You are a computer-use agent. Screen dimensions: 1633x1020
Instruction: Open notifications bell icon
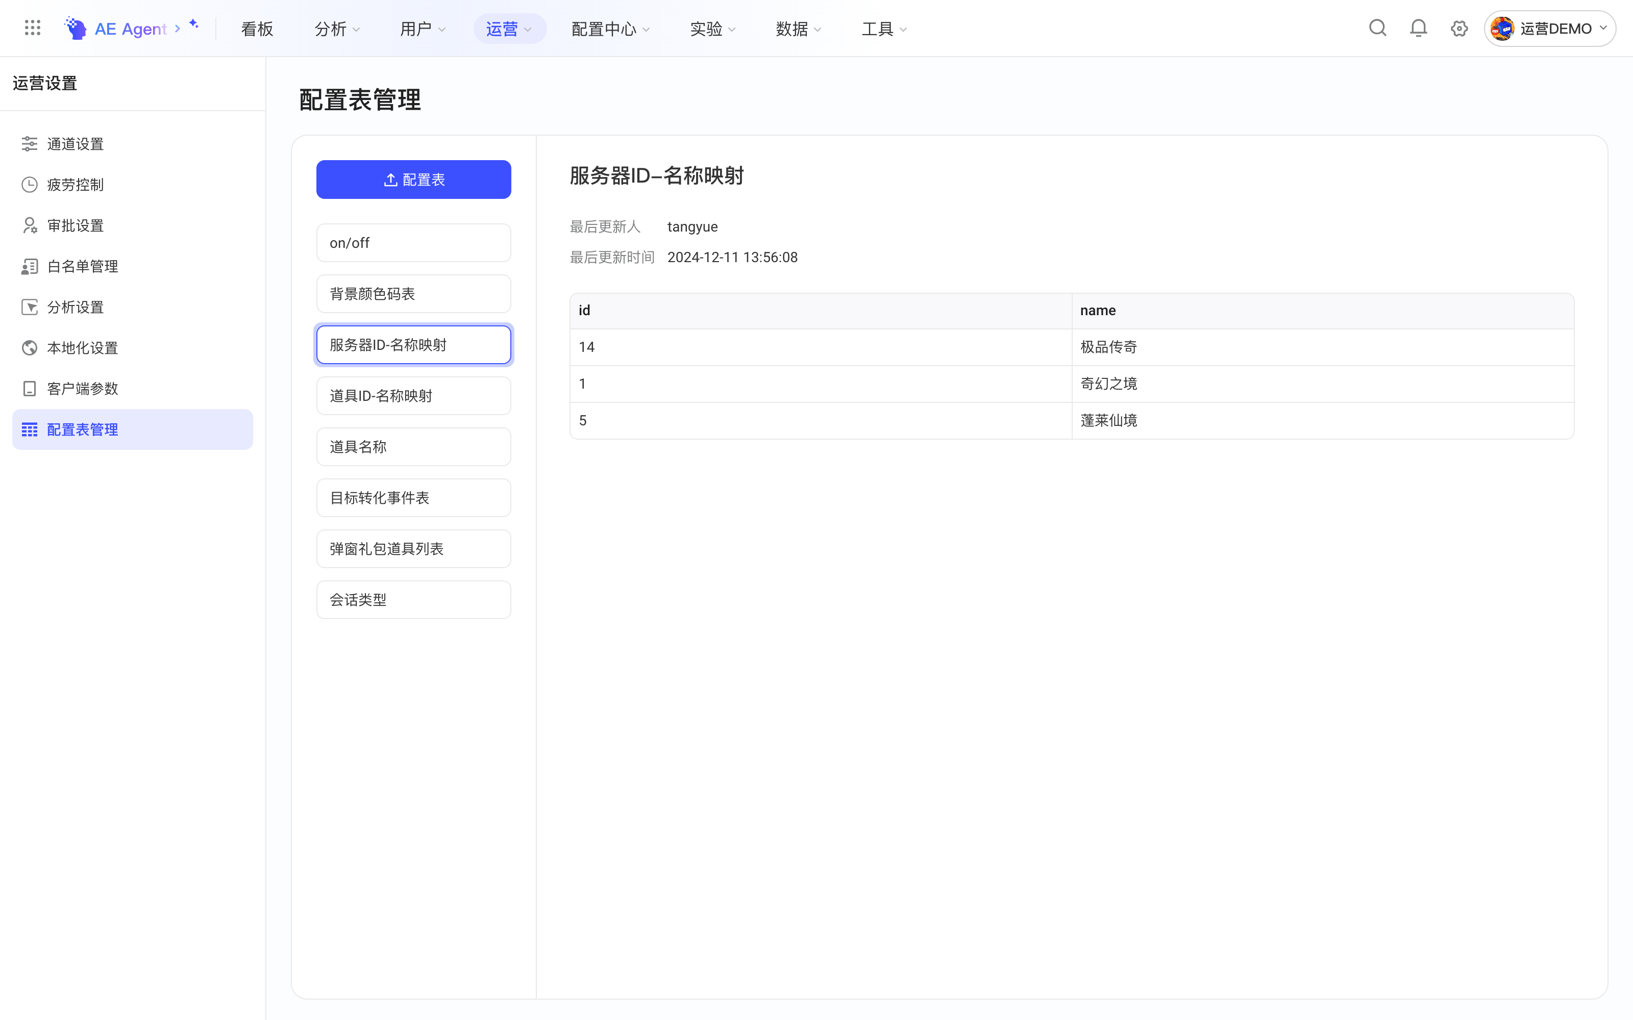pyautogui.click(x=1419, y=29)
